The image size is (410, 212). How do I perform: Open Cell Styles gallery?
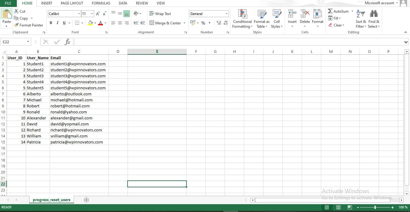[277, 19]
